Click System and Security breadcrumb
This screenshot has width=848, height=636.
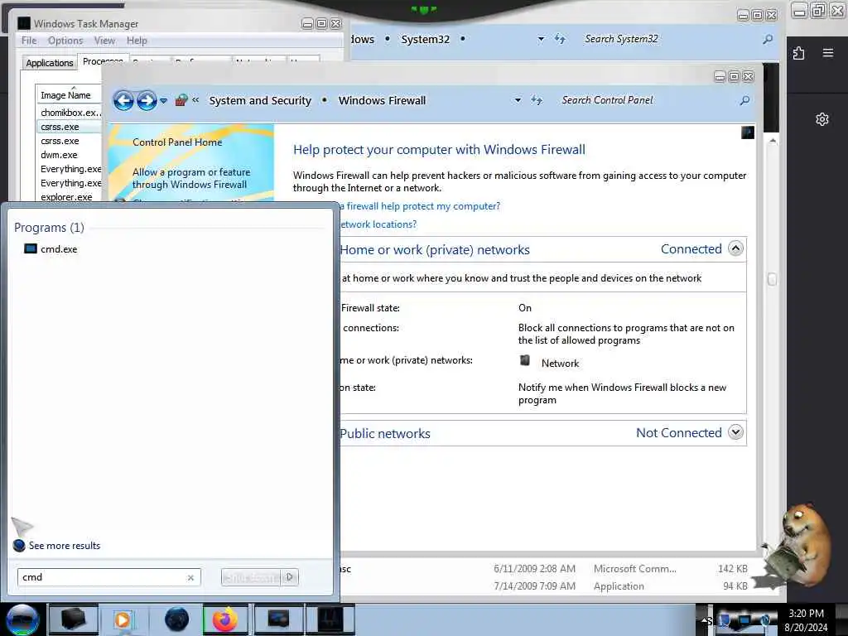click(x=260, y=100)
